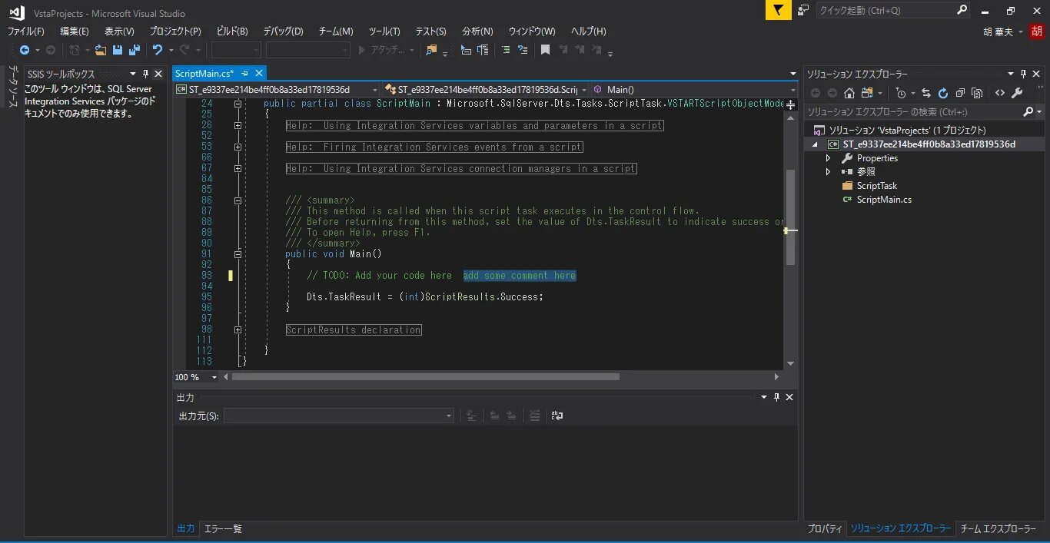Open the quick launch search box
The height and width of the screenshot is (543, 1050).
893,10
